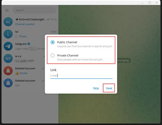This screenshot has height=125, width=162.
Task: Click the 'w x y' chat name
Action: point(18,56)
